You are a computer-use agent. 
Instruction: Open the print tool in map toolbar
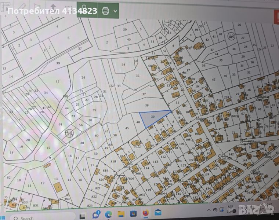105,11
